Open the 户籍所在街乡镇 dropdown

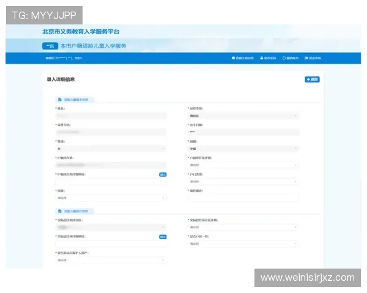tap(243, 165)
